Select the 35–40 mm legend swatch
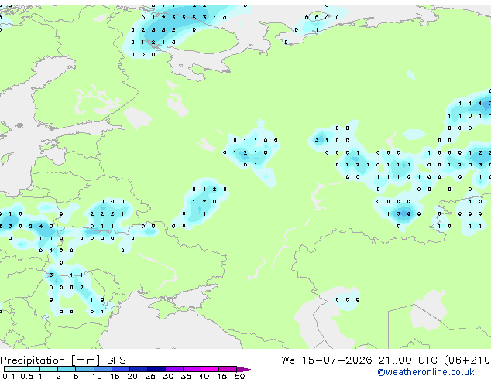This screenshot has width=491, height=379. coord(191,369)
